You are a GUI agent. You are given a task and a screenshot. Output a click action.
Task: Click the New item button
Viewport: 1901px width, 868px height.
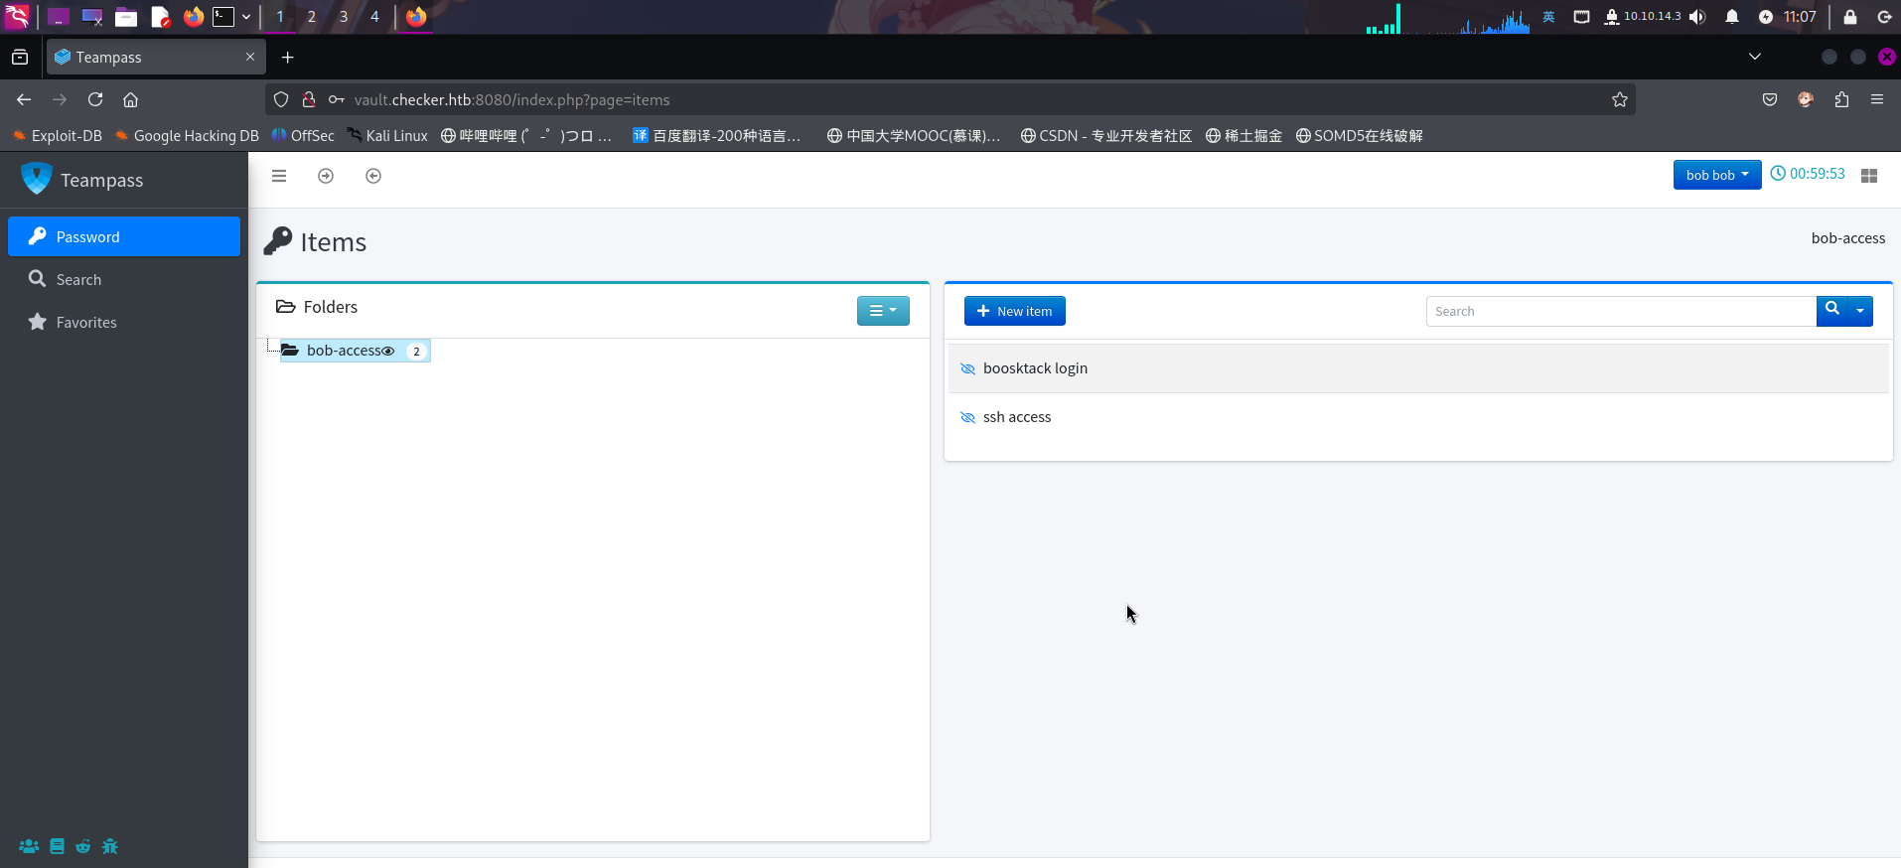click(1015, 311)
